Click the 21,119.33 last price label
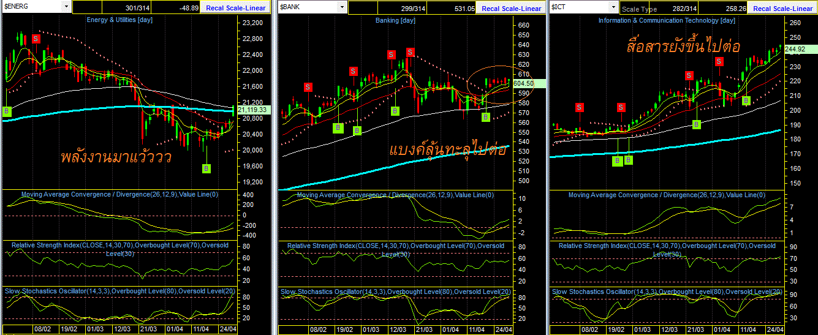This screenshot has height=335, width=818. coord(252,109)
